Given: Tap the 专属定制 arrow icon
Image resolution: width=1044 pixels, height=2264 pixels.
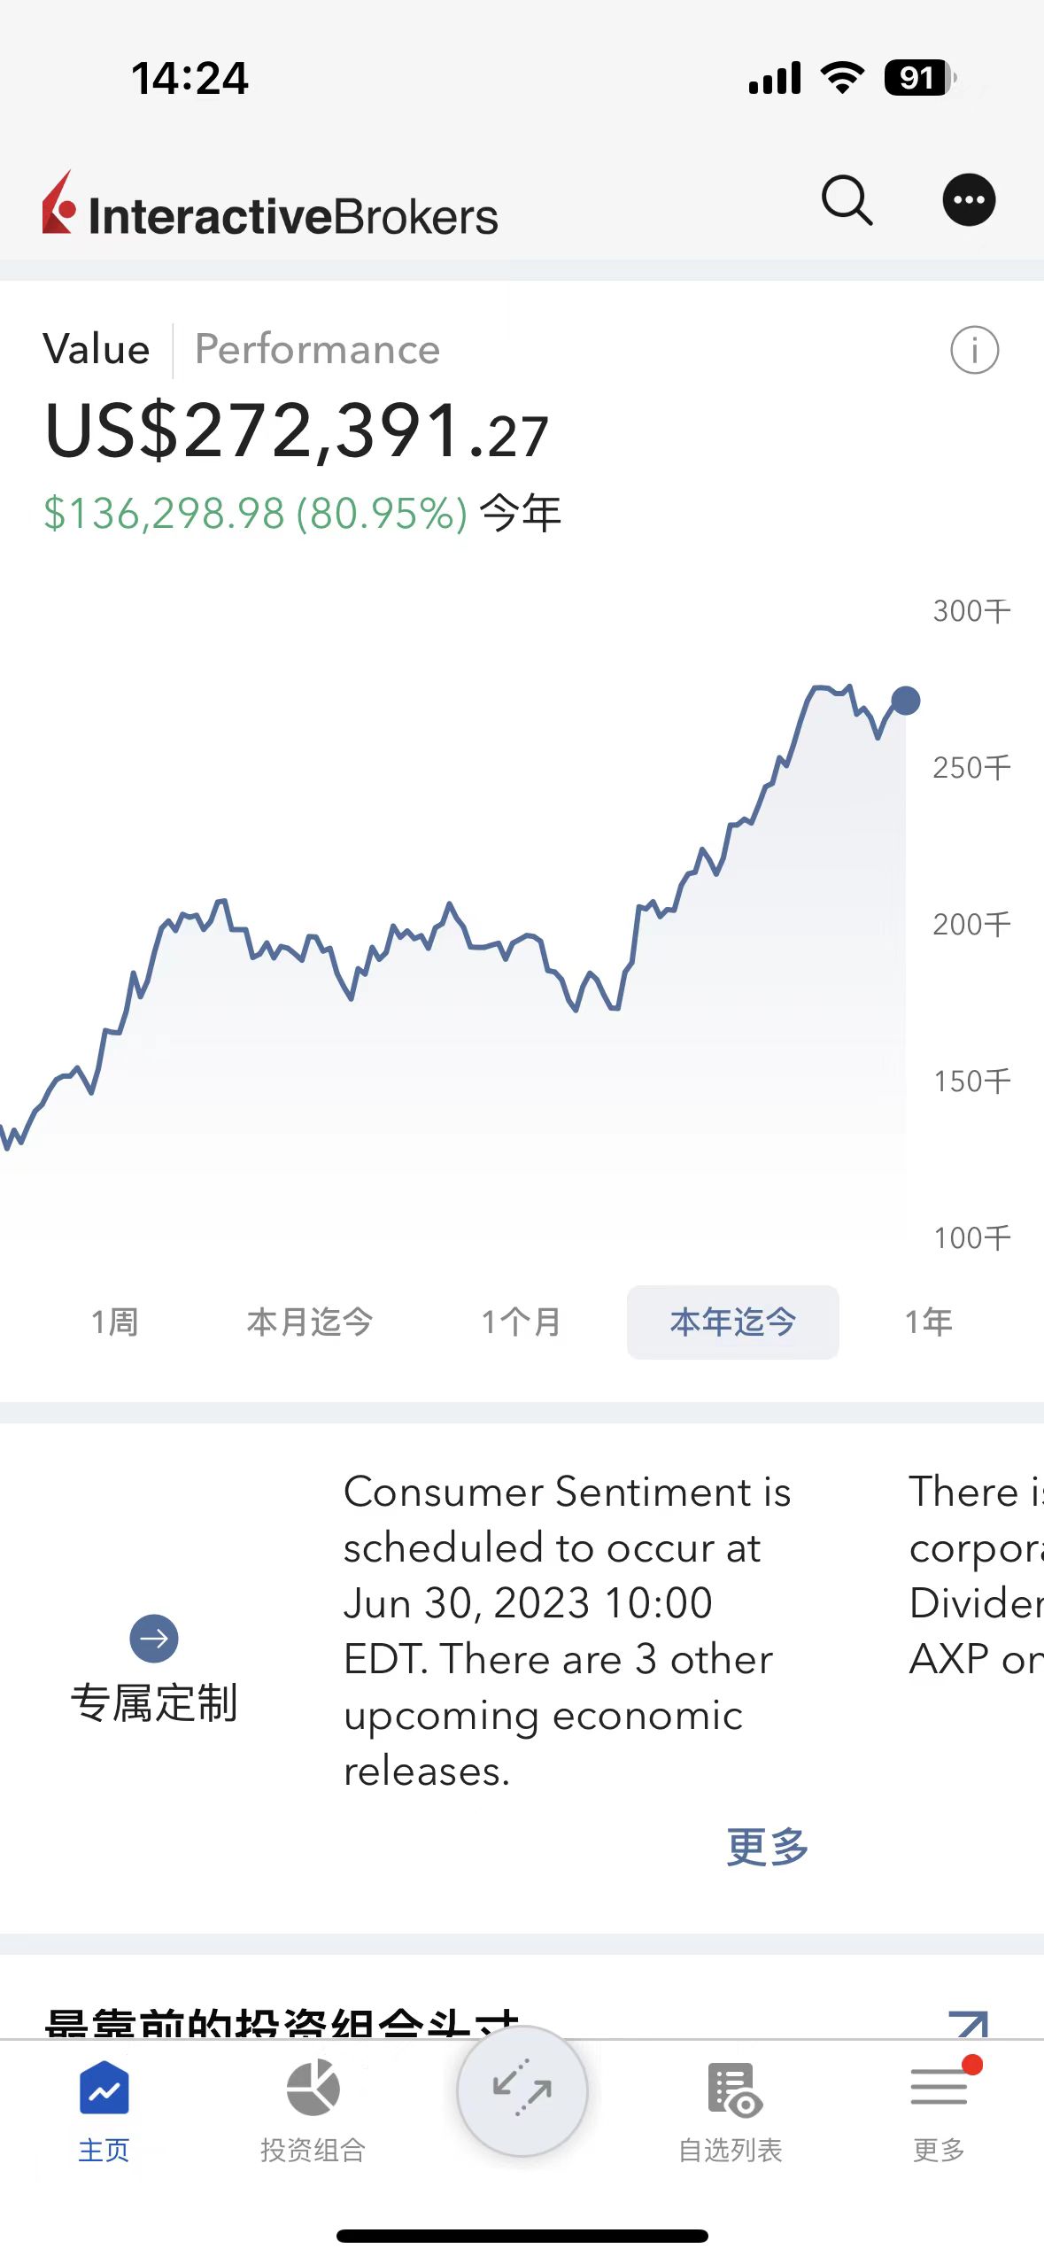Looking at the screenshot, I should click(154, 1638).
